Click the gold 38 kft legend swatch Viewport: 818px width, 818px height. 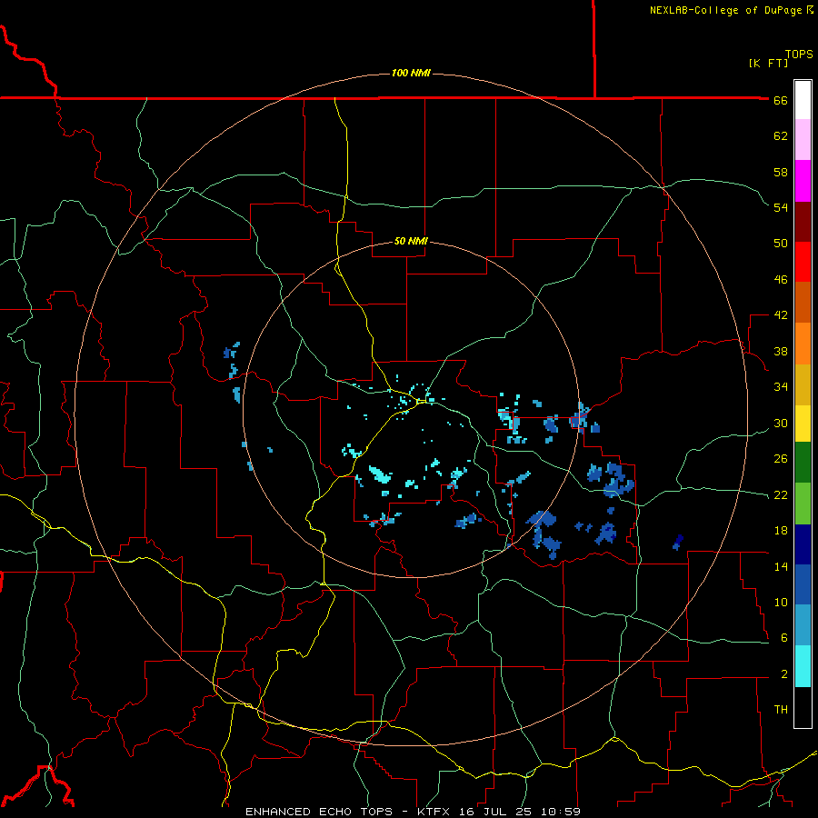click(x=803, y=384)
